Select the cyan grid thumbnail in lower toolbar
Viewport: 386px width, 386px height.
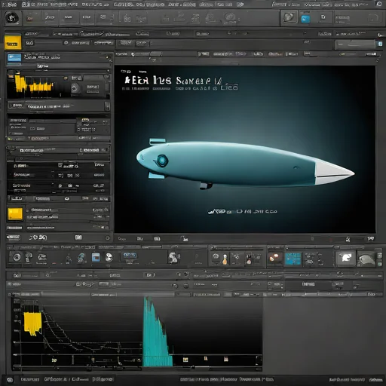[293, 259]
